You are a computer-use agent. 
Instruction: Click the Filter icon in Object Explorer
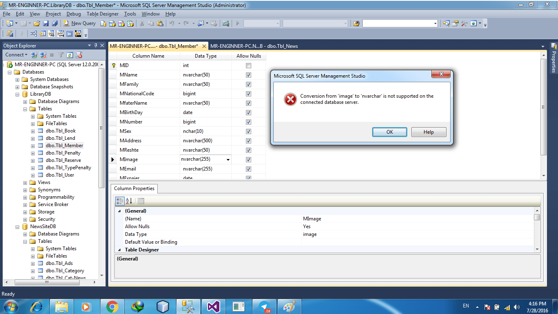(61, 54)
